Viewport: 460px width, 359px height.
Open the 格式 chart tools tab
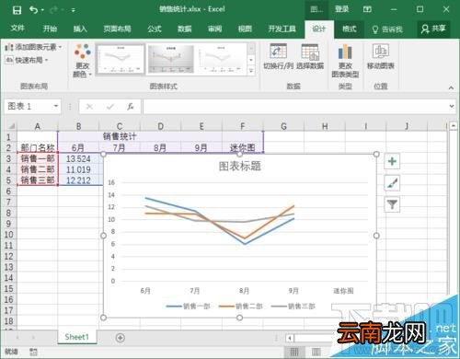pyautogui.click(x=350, y=29)
